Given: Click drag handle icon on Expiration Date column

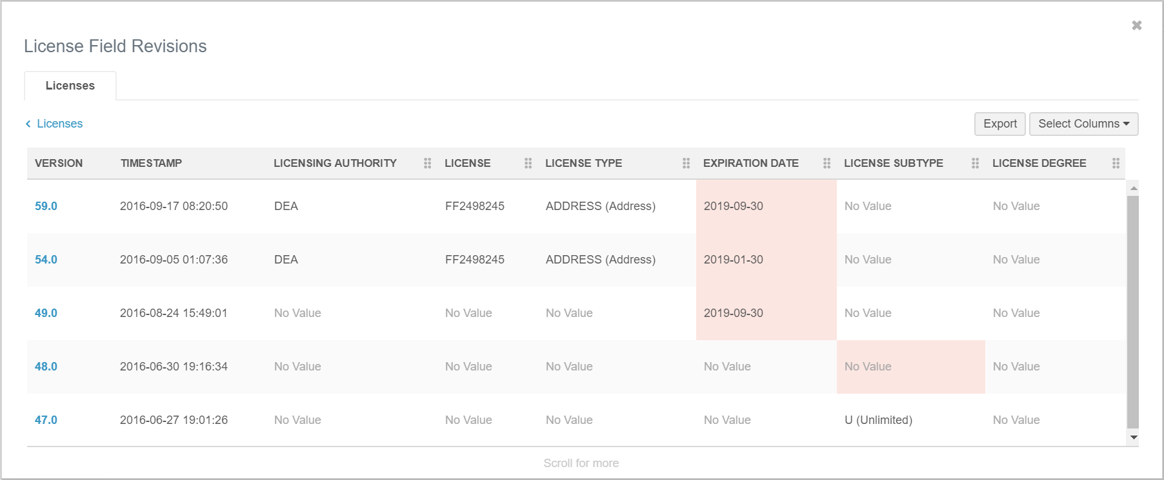Looking at the screenshot, I should [827, 164].
